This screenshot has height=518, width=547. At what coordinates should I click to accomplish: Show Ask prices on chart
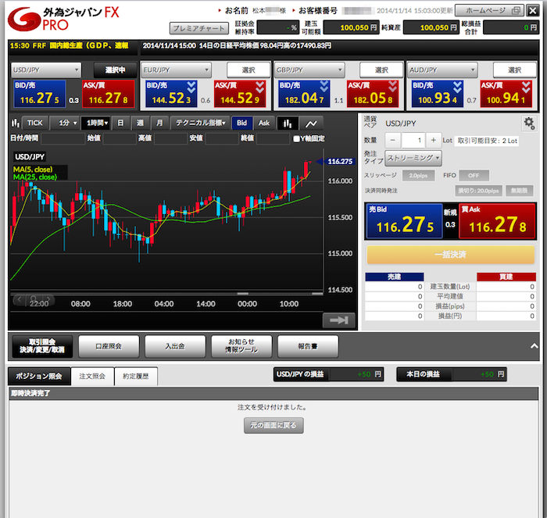(264, 123)
